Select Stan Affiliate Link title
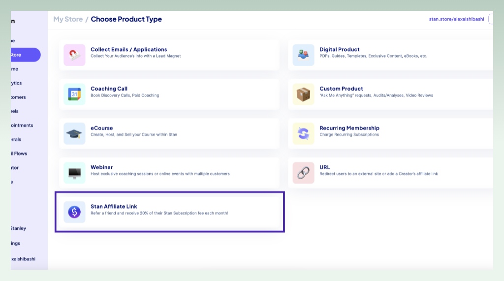 [x=114, y=206]
